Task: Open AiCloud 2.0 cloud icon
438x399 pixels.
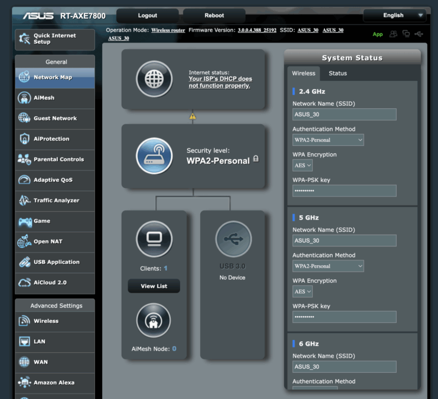Action: click(24, 283)
